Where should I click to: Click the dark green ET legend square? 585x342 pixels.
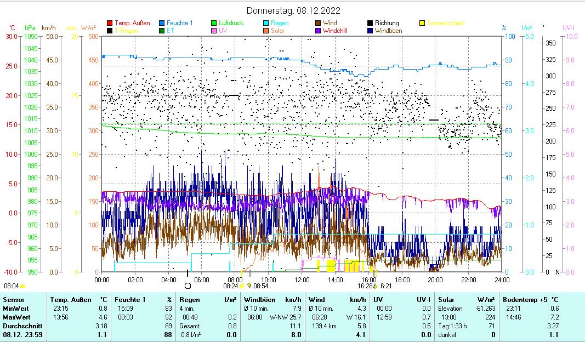[x=162, y=31]
